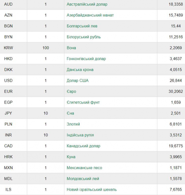Follow the Долар США link
This screenshot has height=195, width=185.
78,81
